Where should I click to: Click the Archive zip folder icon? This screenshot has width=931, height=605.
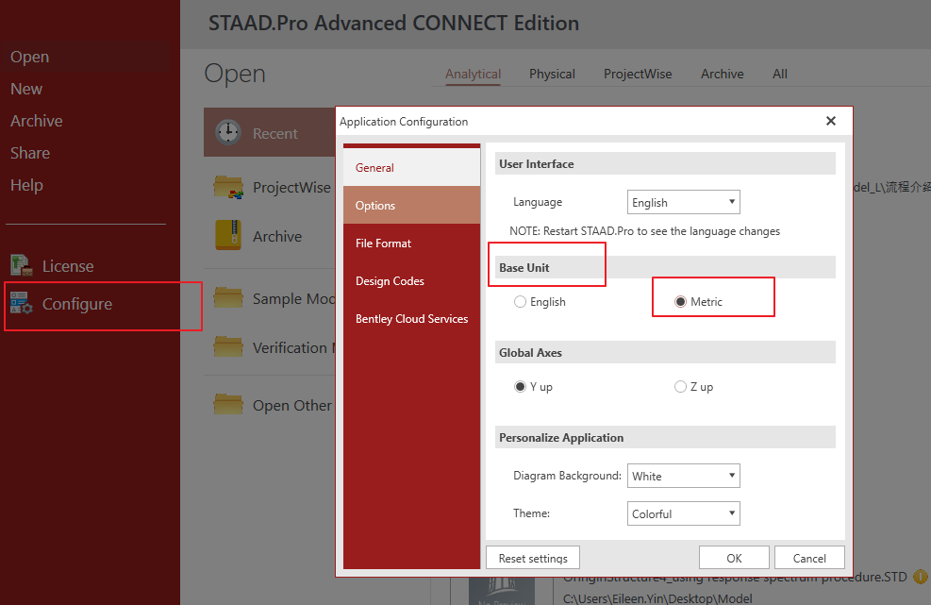(x=228, y=235)
